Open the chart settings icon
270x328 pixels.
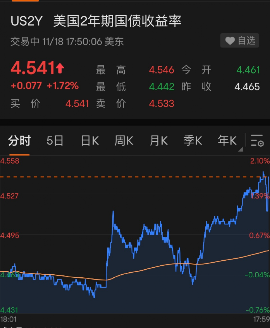(x=257, y=141)
